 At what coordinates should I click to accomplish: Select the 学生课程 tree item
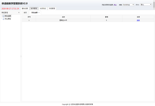pyautogui.click(x=8, y=19)
